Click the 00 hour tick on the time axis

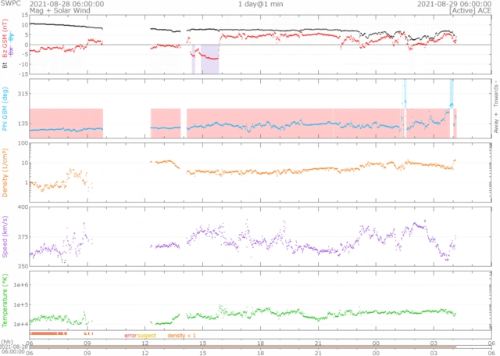(374, 343)
